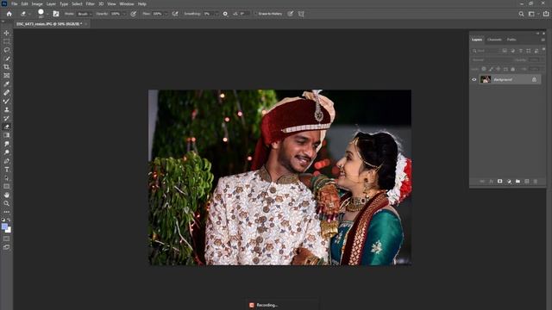Open the Smoothing value dropdown
Viewport: 552px width, 310px height.
(216, 14)
